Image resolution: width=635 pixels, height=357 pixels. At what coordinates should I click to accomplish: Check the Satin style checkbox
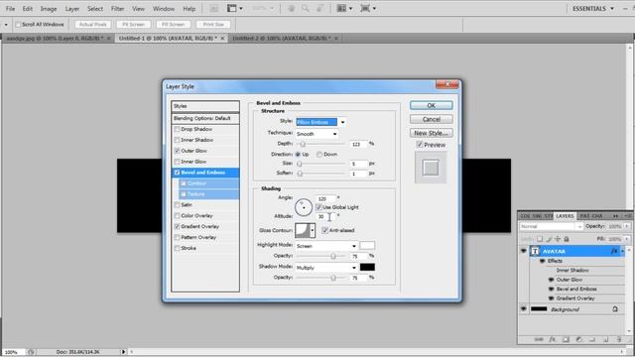177,205
